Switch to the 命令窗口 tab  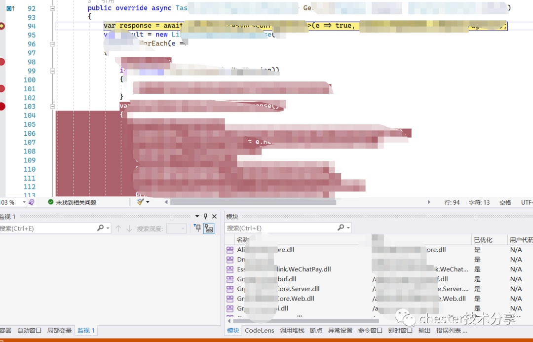click(370, 331)
